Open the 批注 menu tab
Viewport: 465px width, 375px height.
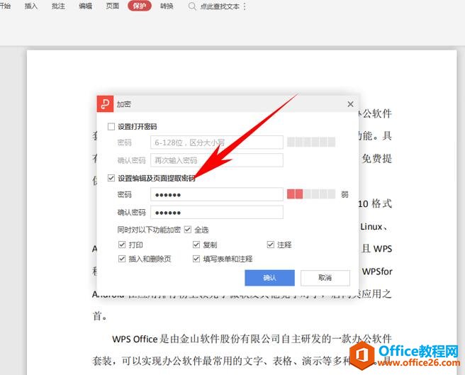pyautogui.click(x=58, y=6)
